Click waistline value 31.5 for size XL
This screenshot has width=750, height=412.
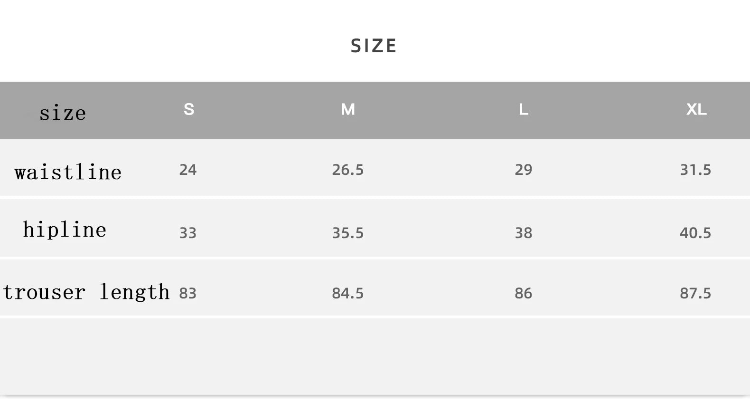[x=695, y=170]
